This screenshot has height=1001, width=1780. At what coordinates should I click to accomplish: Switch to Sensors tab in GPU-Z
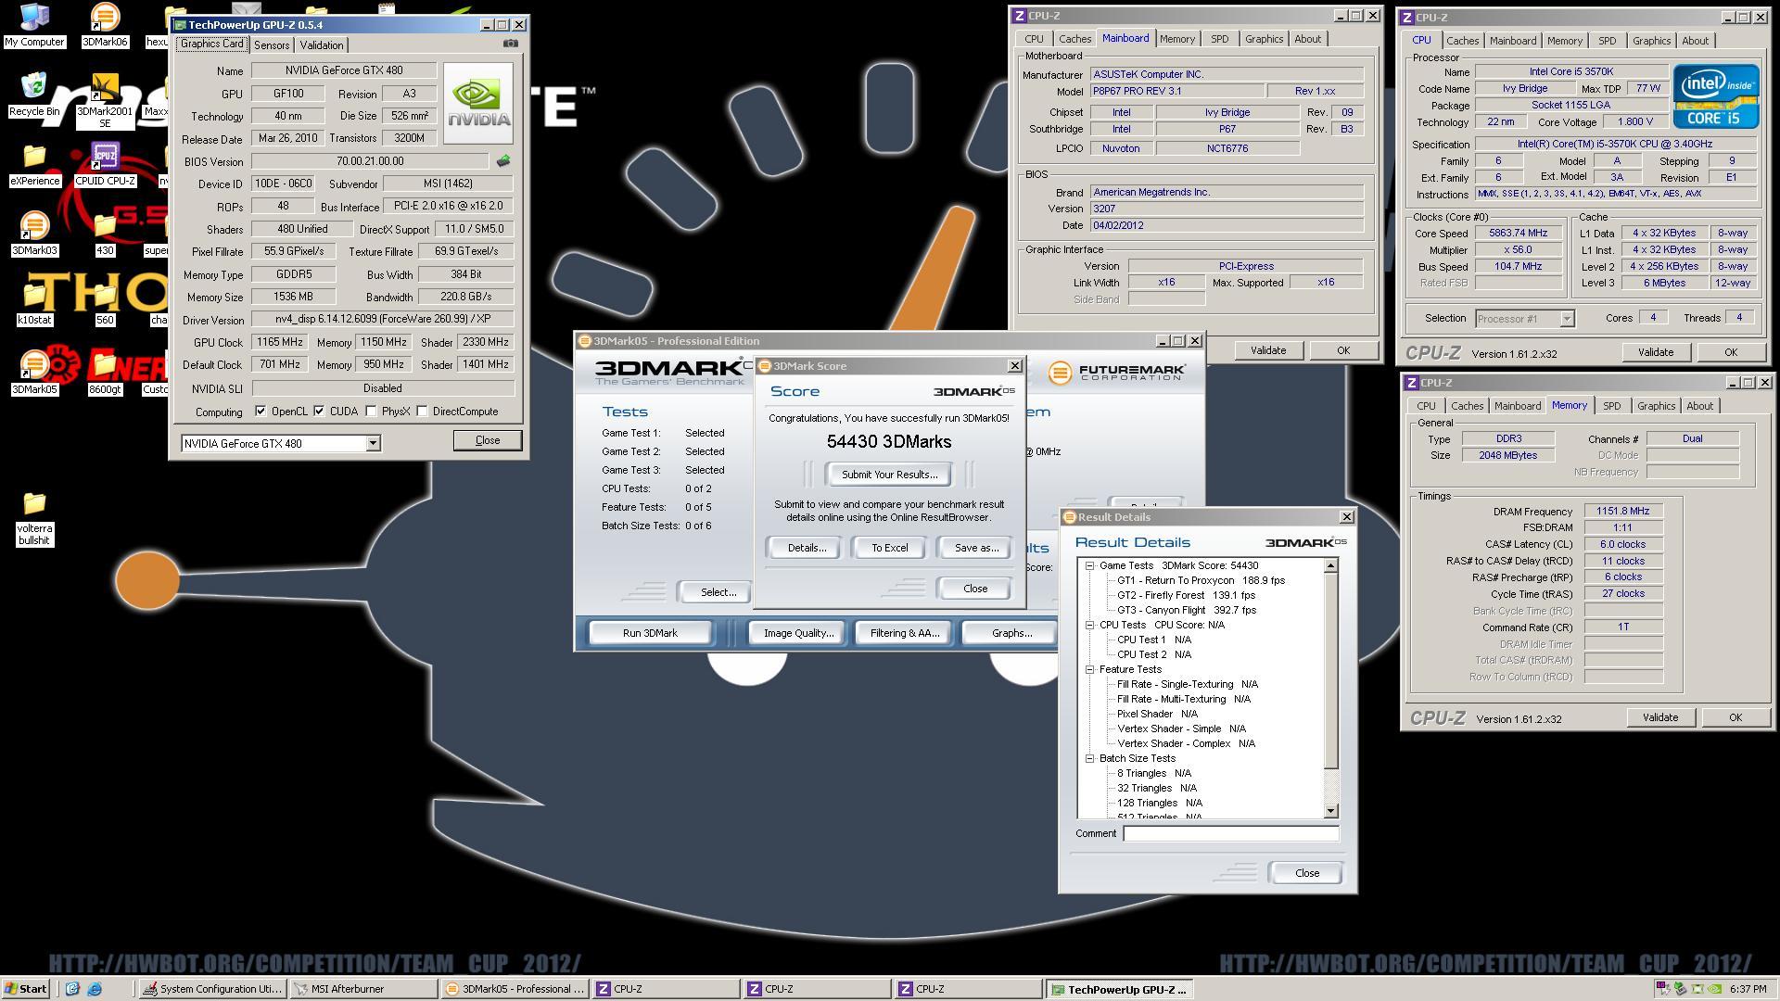pyautogui.click(x=272, y=44)
